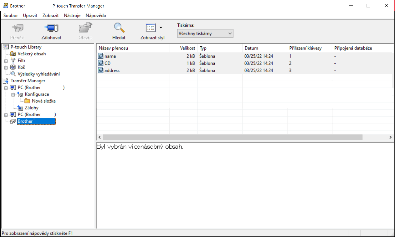Image resolution: width=395 pixels, height=237 pixels.
Task: Expand the Filtr node
Action: coord(6,61)
